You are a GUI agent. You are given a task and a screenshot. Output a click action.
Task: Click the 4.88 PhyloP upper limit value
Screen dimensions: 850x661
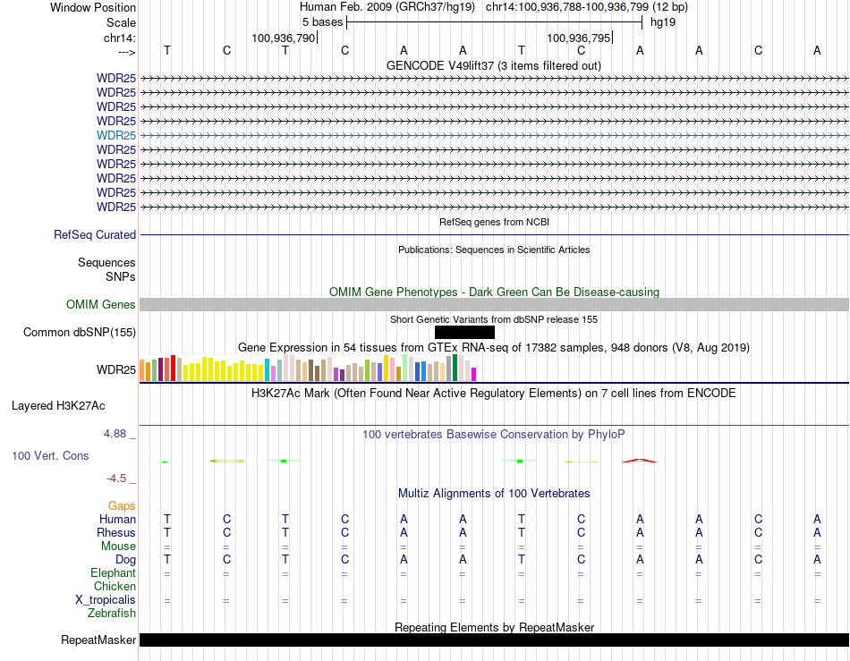[x=115, y=434]
